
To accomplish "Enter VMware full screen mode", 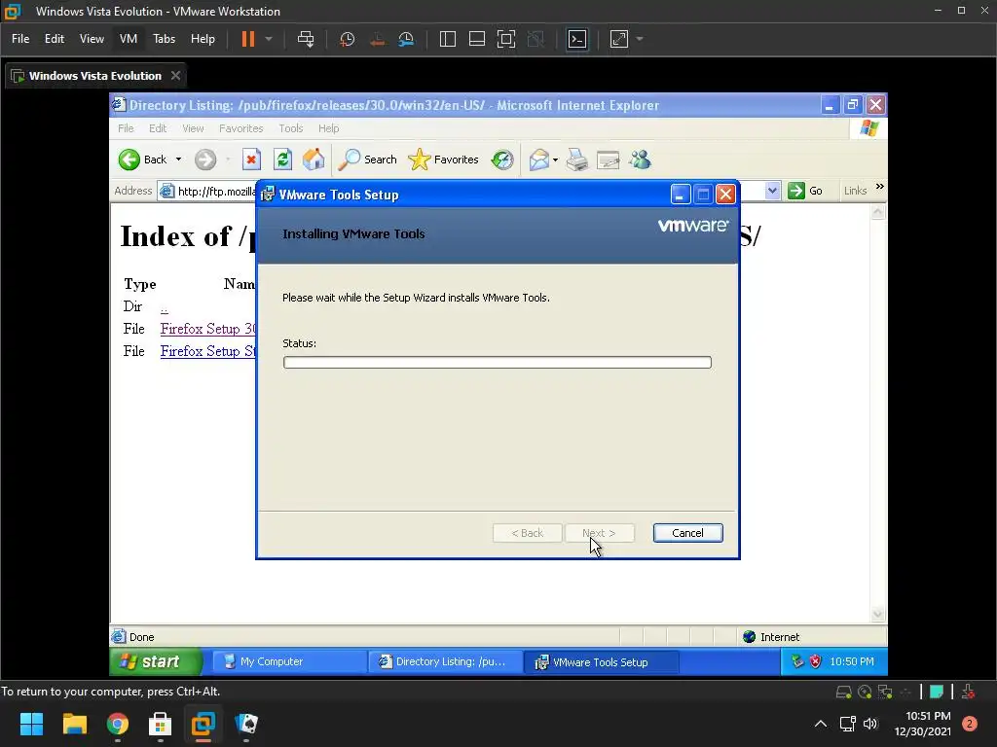I will (x=506, y=39).
